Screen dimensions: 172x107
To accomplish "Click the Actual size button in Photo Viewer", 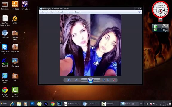I will pos(76,80).
